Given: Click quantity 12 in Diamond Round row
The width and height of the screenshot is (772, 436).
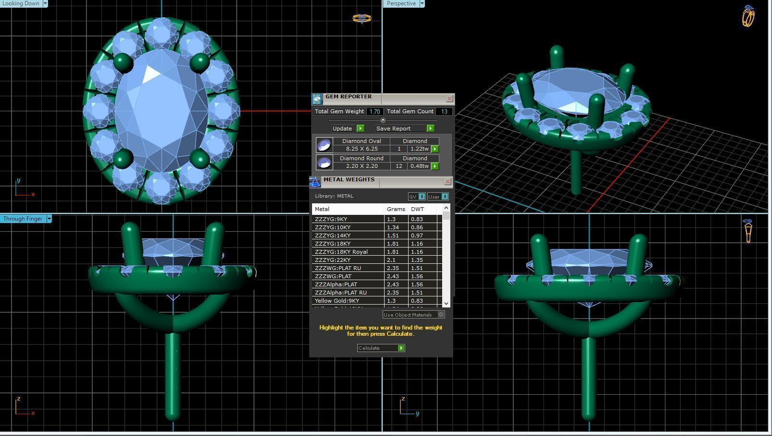Looking at the screenshot, I should [399, 166].
